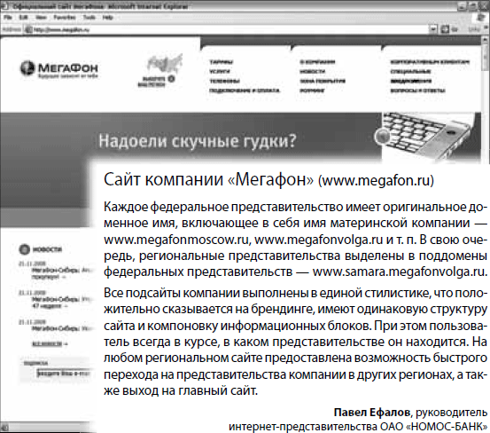Open 'Корпоративным клиентам' link
490x433 pixels.
click(x=430, y=62)
